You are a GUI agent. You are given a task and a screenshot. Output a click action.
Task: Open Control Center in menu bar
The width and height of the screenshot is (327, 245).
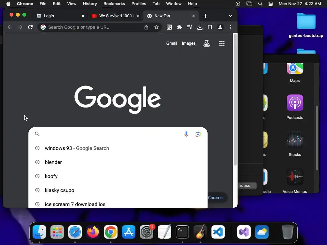pos(271,4)
